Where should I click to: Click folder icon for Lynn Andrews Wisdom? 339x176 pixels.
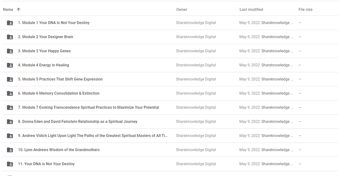click(x=10, y=150)
